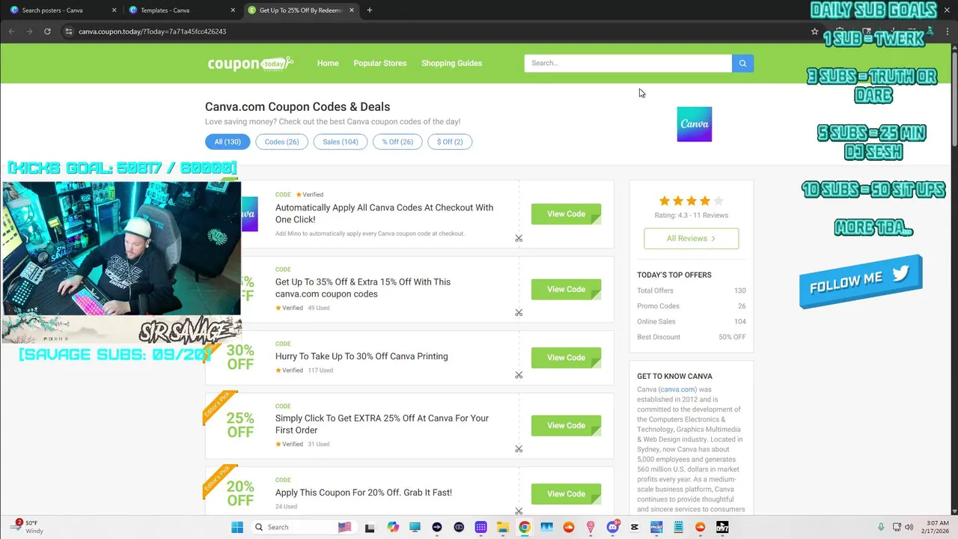Image resolution: width=958 pixels, height=539 pixels.
Task: Click 'Online Sales' row in Today's Top Offers
Action: [691, 322]
